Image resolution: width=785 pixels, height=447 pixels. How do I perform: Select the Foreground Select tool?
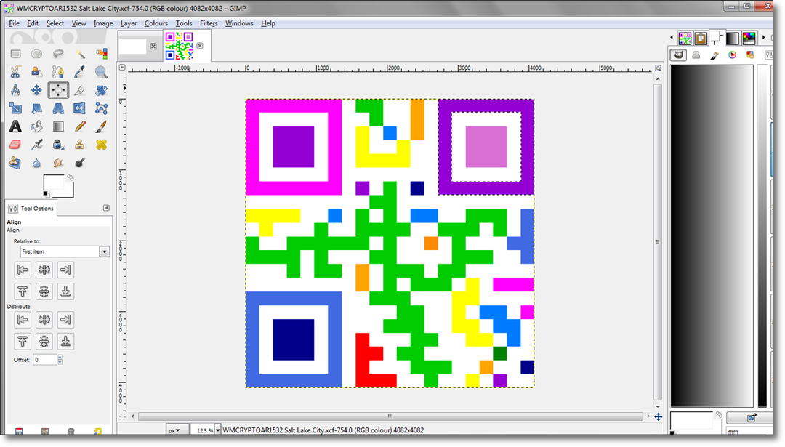(36, 72)
